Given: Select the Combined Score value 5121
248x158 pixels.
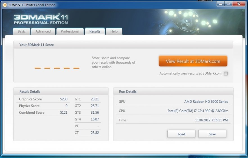Looking at the screenshot, I should point(64,113).
